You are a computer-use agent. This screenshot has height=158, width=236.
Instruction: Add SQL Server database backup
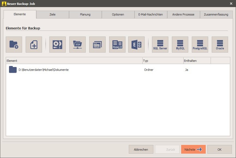(160, 44)
